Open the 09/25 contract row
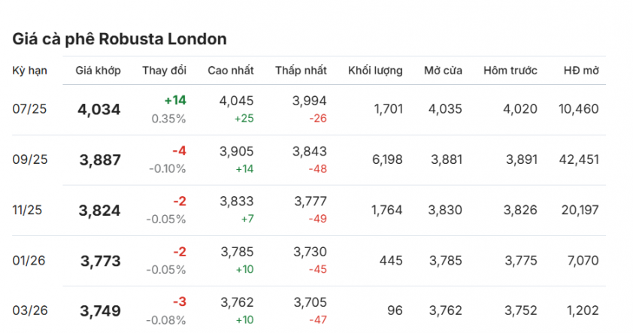 coord(309,160)
